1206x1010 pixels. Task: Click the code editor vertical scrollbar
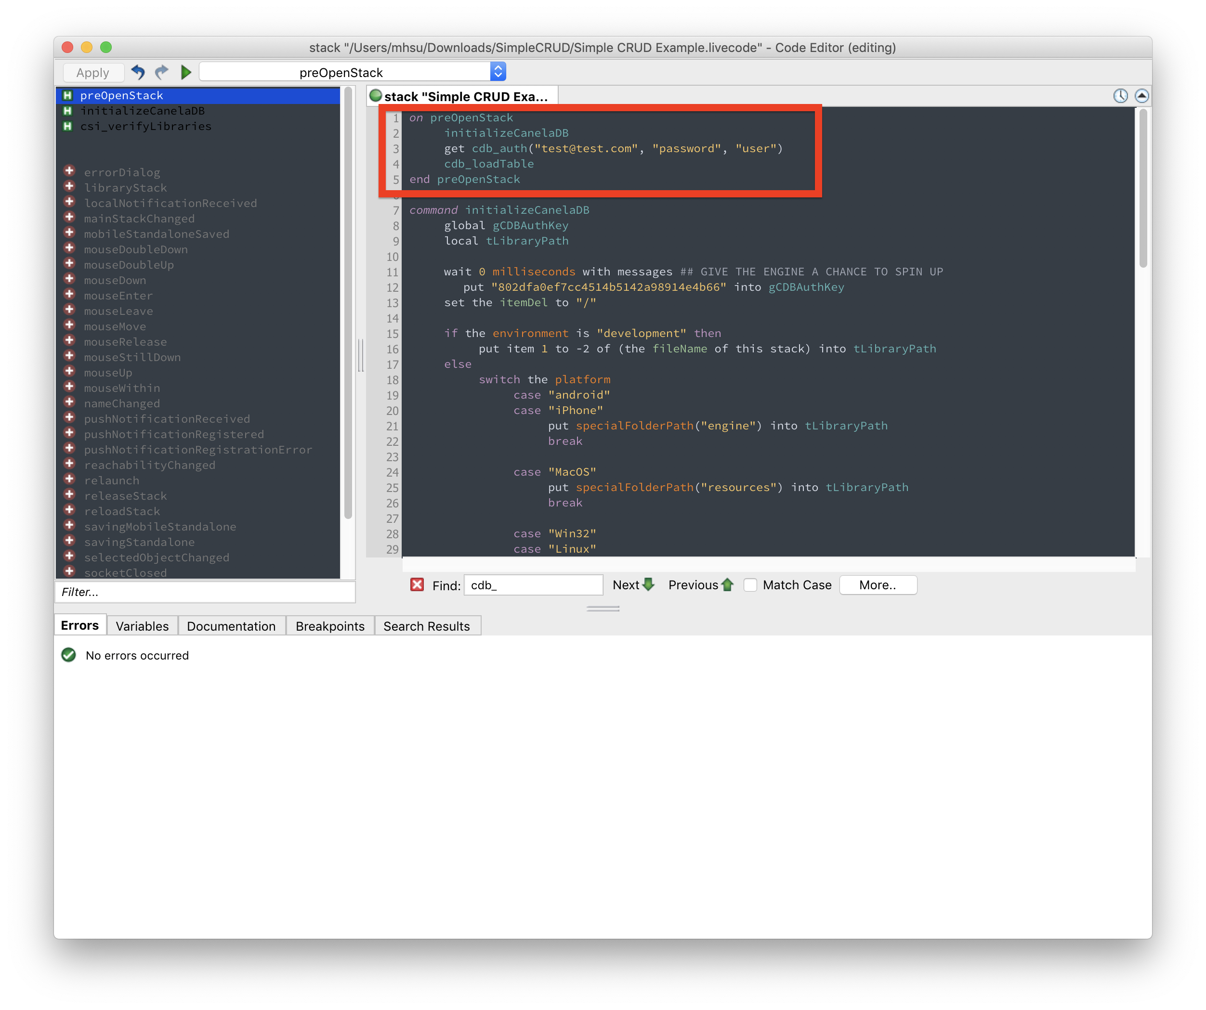[x=1143, y=189]
